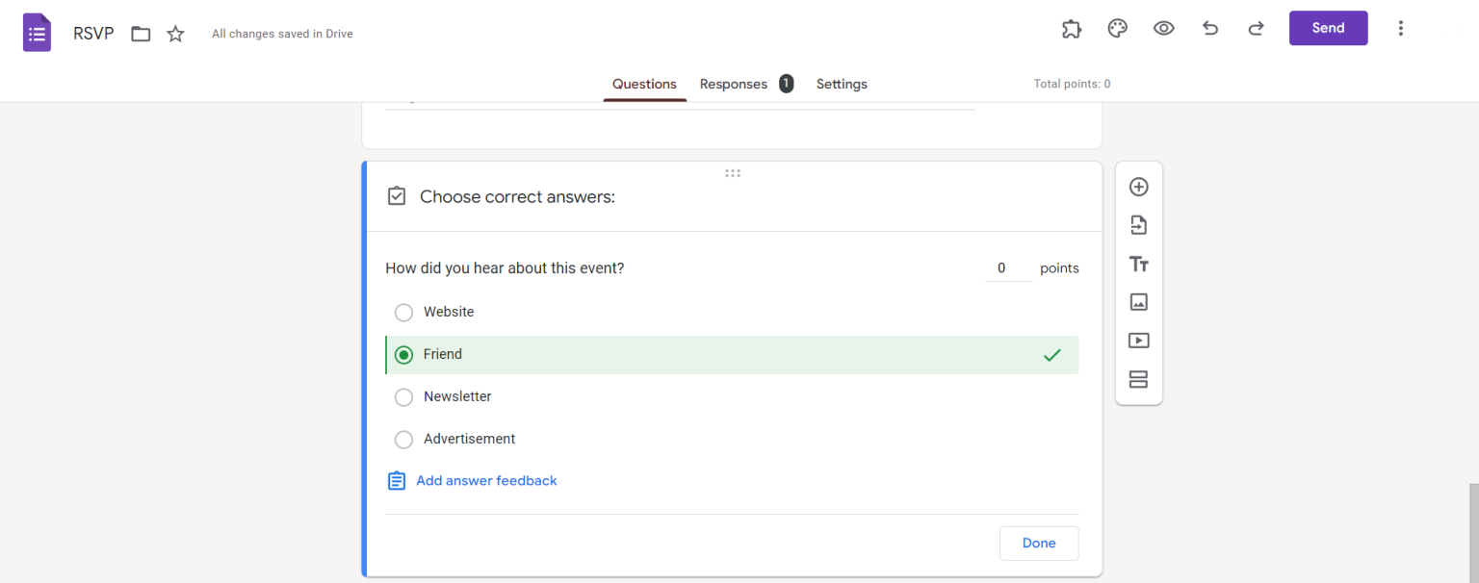
Task: Click the RSVP form title
Action: [x=93, y=34]
